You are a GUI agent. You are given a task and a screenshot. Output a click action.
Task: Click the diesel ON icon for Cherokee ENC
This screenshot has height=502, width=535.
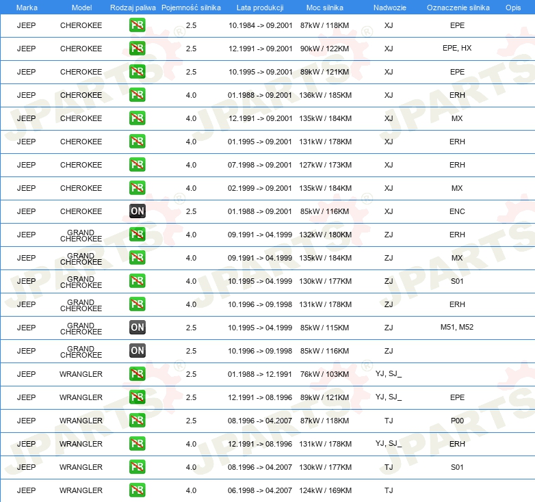click(137, 211)
